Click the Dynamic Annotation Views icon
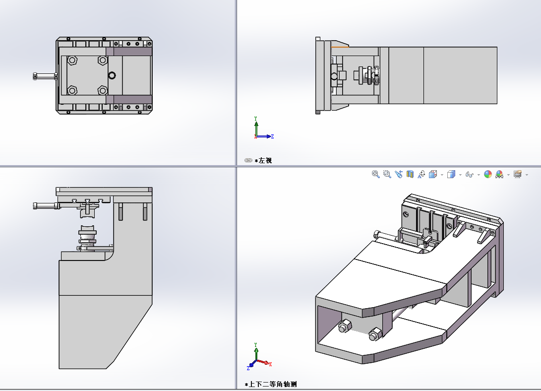Screen dimensions: 541x391 421,174
